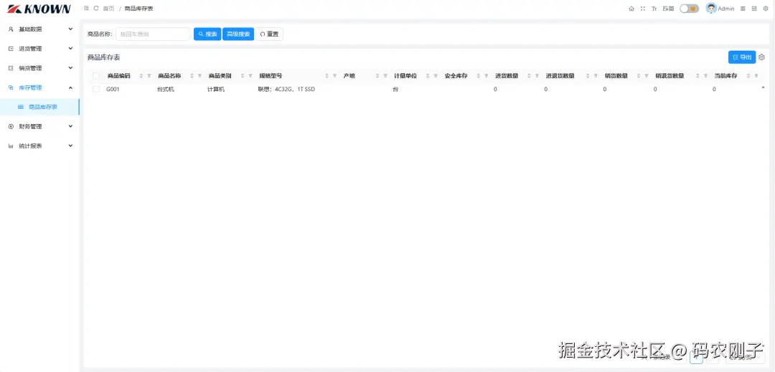This screenshot has width=775, height=372.
Task: Filter the 进退货数量 column
Action: 596,76
